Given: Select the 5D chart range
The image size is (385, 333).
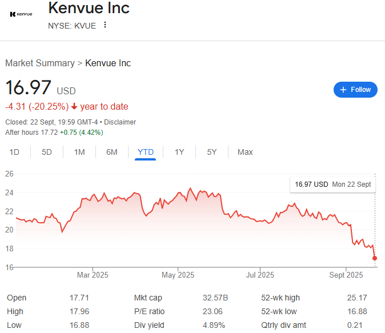Looking at the screenshot, I should [x=47, y=152].
